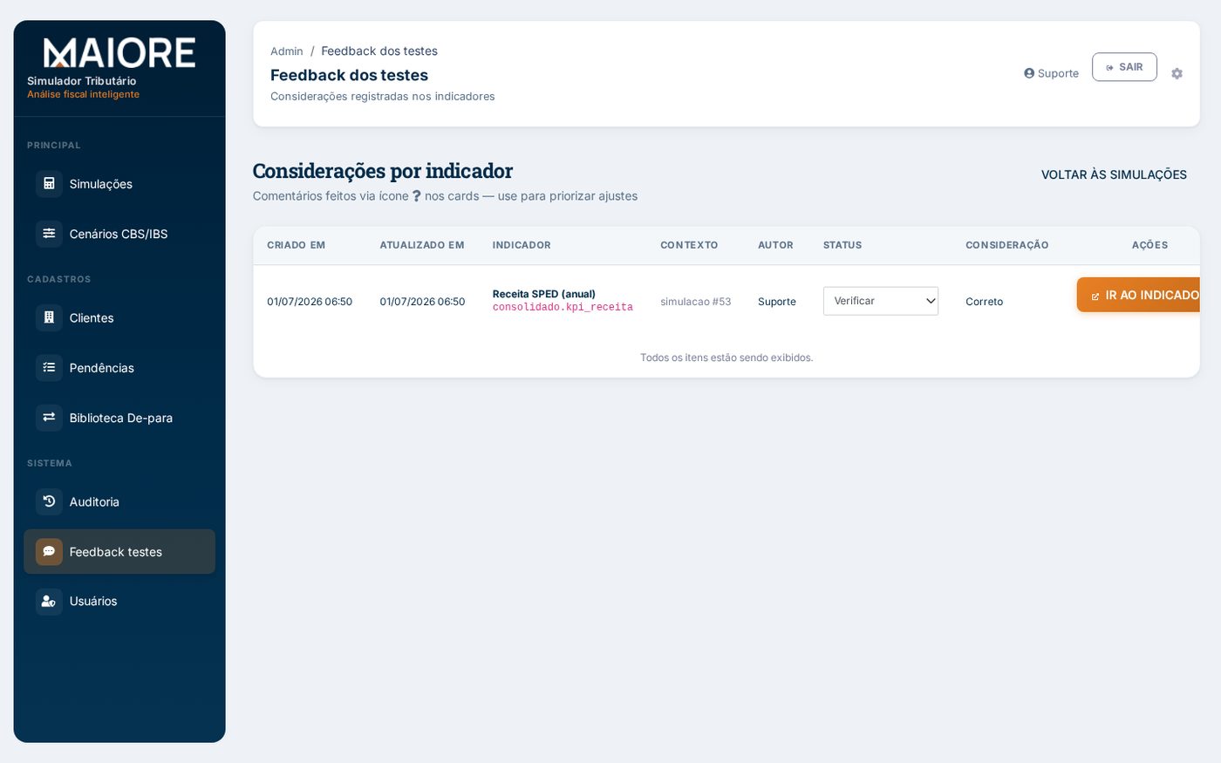The height and width of the screenshot is (763, 1221).
Task: Click the STATUS column header
Action: tap(842, 245)
